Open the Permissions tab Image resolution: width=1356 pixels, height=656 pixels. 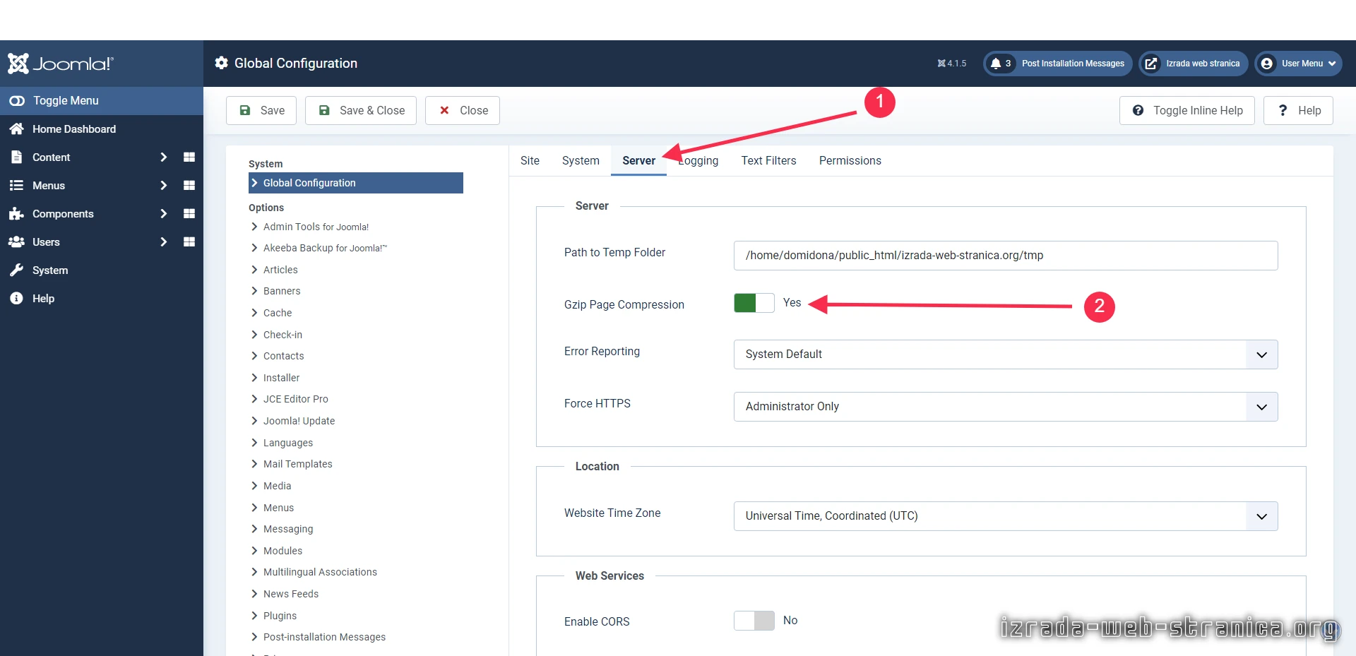coord(850,161)
